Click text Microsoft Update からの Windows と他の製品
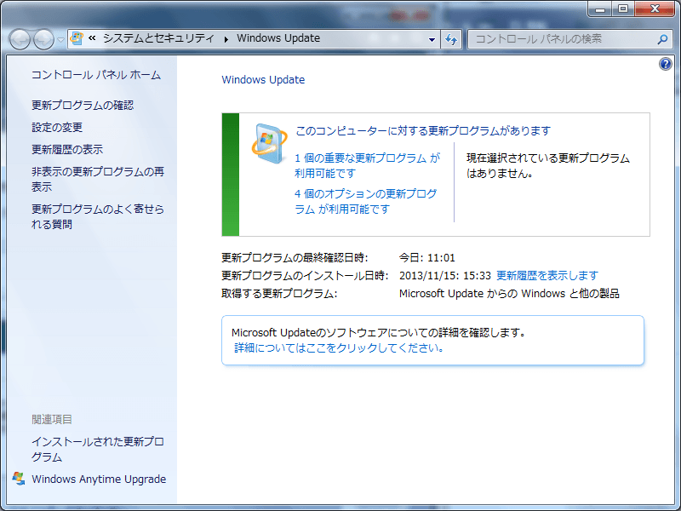 click(509, 294)
